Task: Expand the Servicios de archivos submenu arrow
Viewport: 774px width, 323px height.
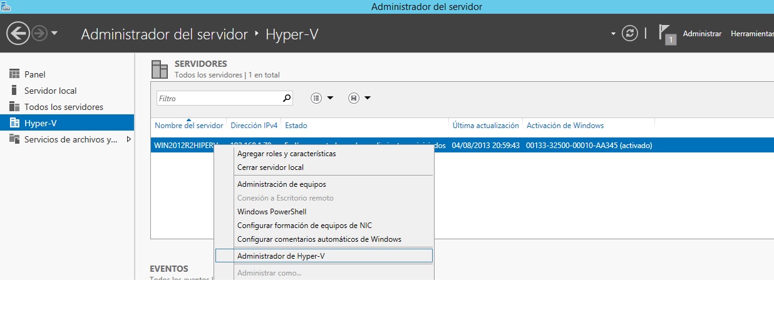Action: pos(129,139)
